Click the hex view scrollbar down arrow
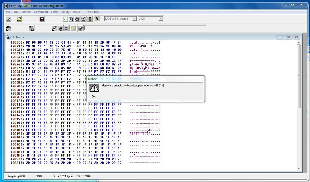Image resolution: width=310 pixels, height=182 pixels. coord(299,169)
